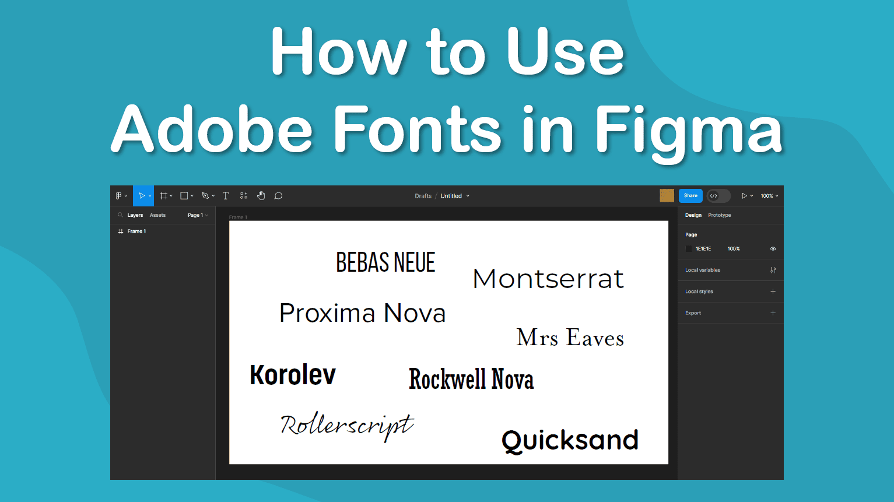Select the Proxima Nova text on canvas
Image resolution: width=894 pixels, height=502 pixels.
(363, 313)
